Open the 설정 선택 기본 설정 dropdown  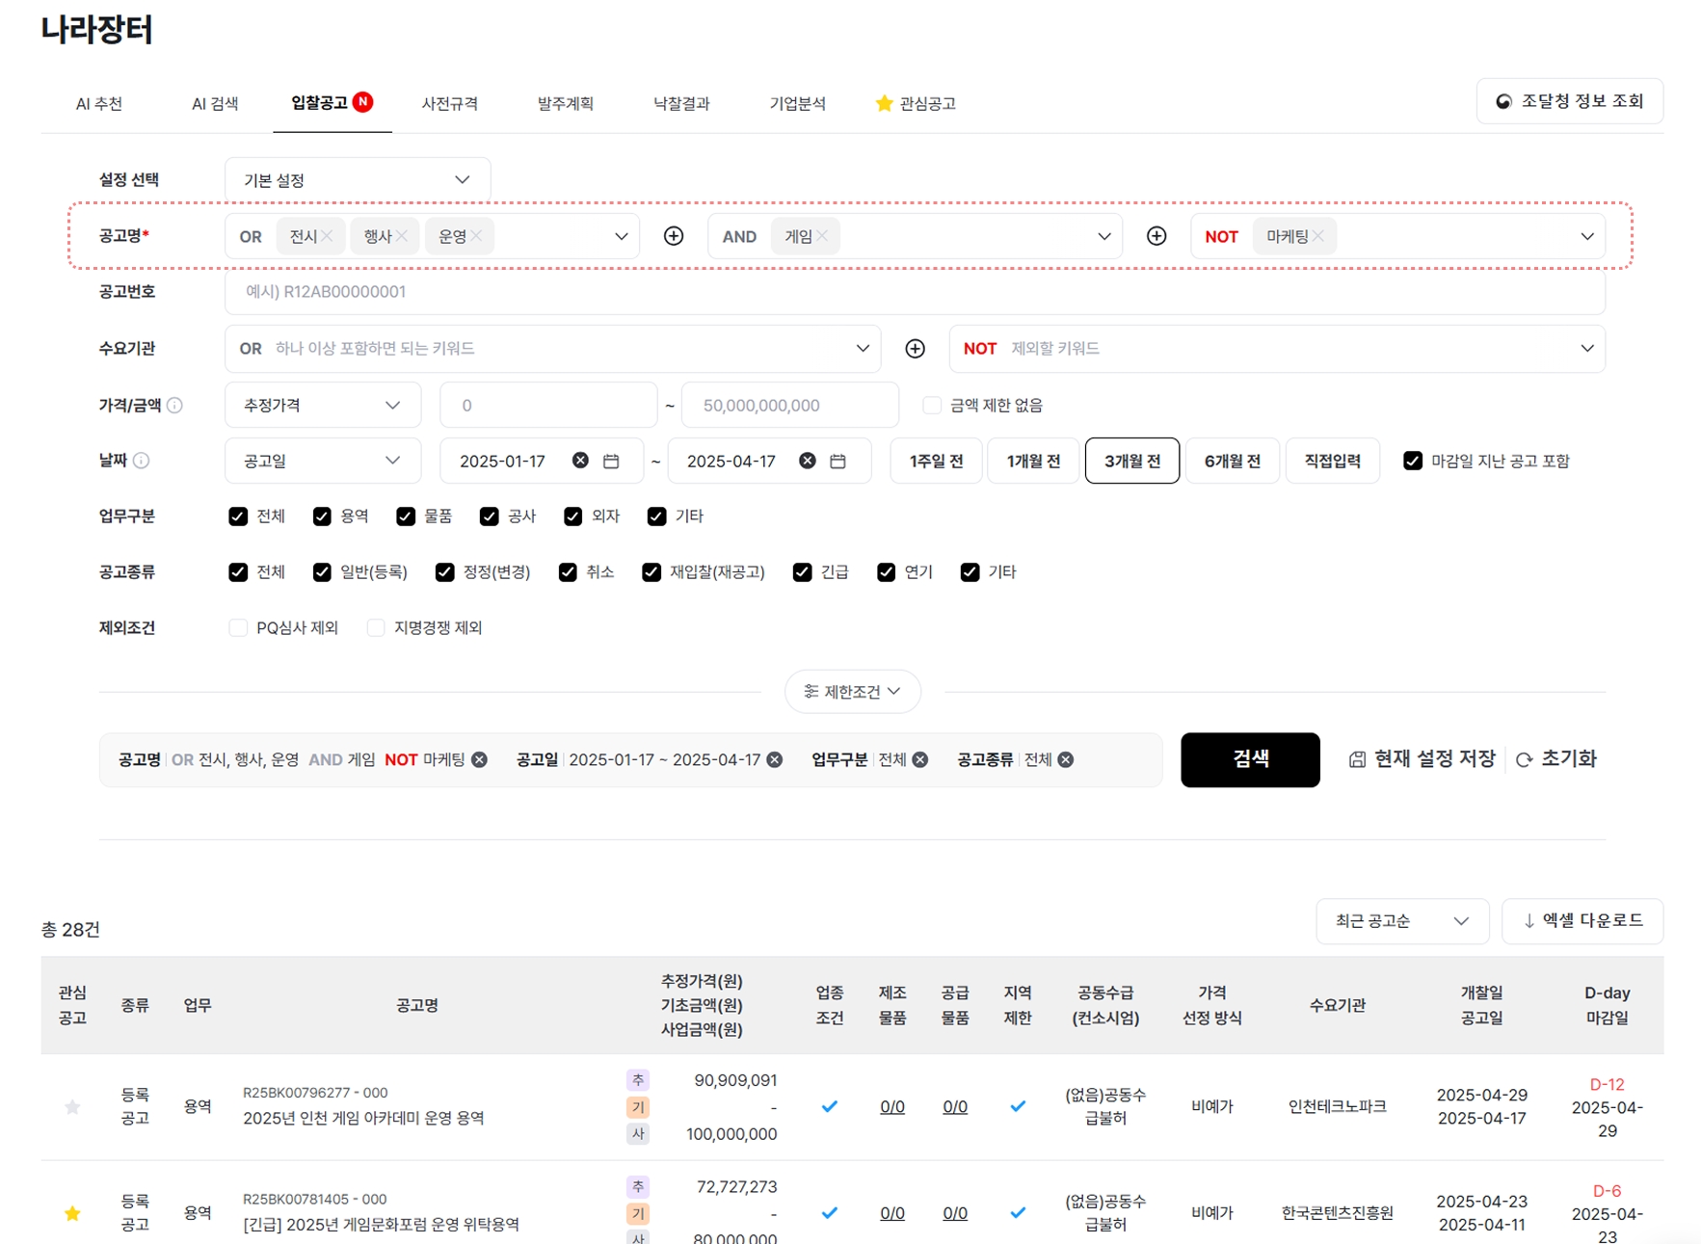358,180
